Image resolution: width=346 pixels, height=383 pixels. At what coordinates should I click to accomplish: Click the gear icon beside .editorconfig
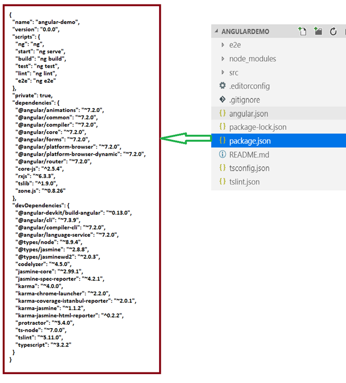coord(222,85)
